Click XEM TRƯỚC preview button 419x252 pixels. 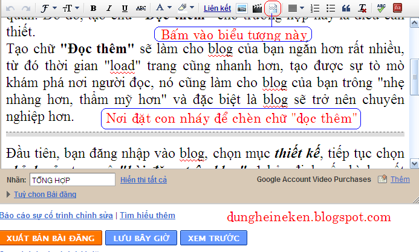click(x=213, y=238)
